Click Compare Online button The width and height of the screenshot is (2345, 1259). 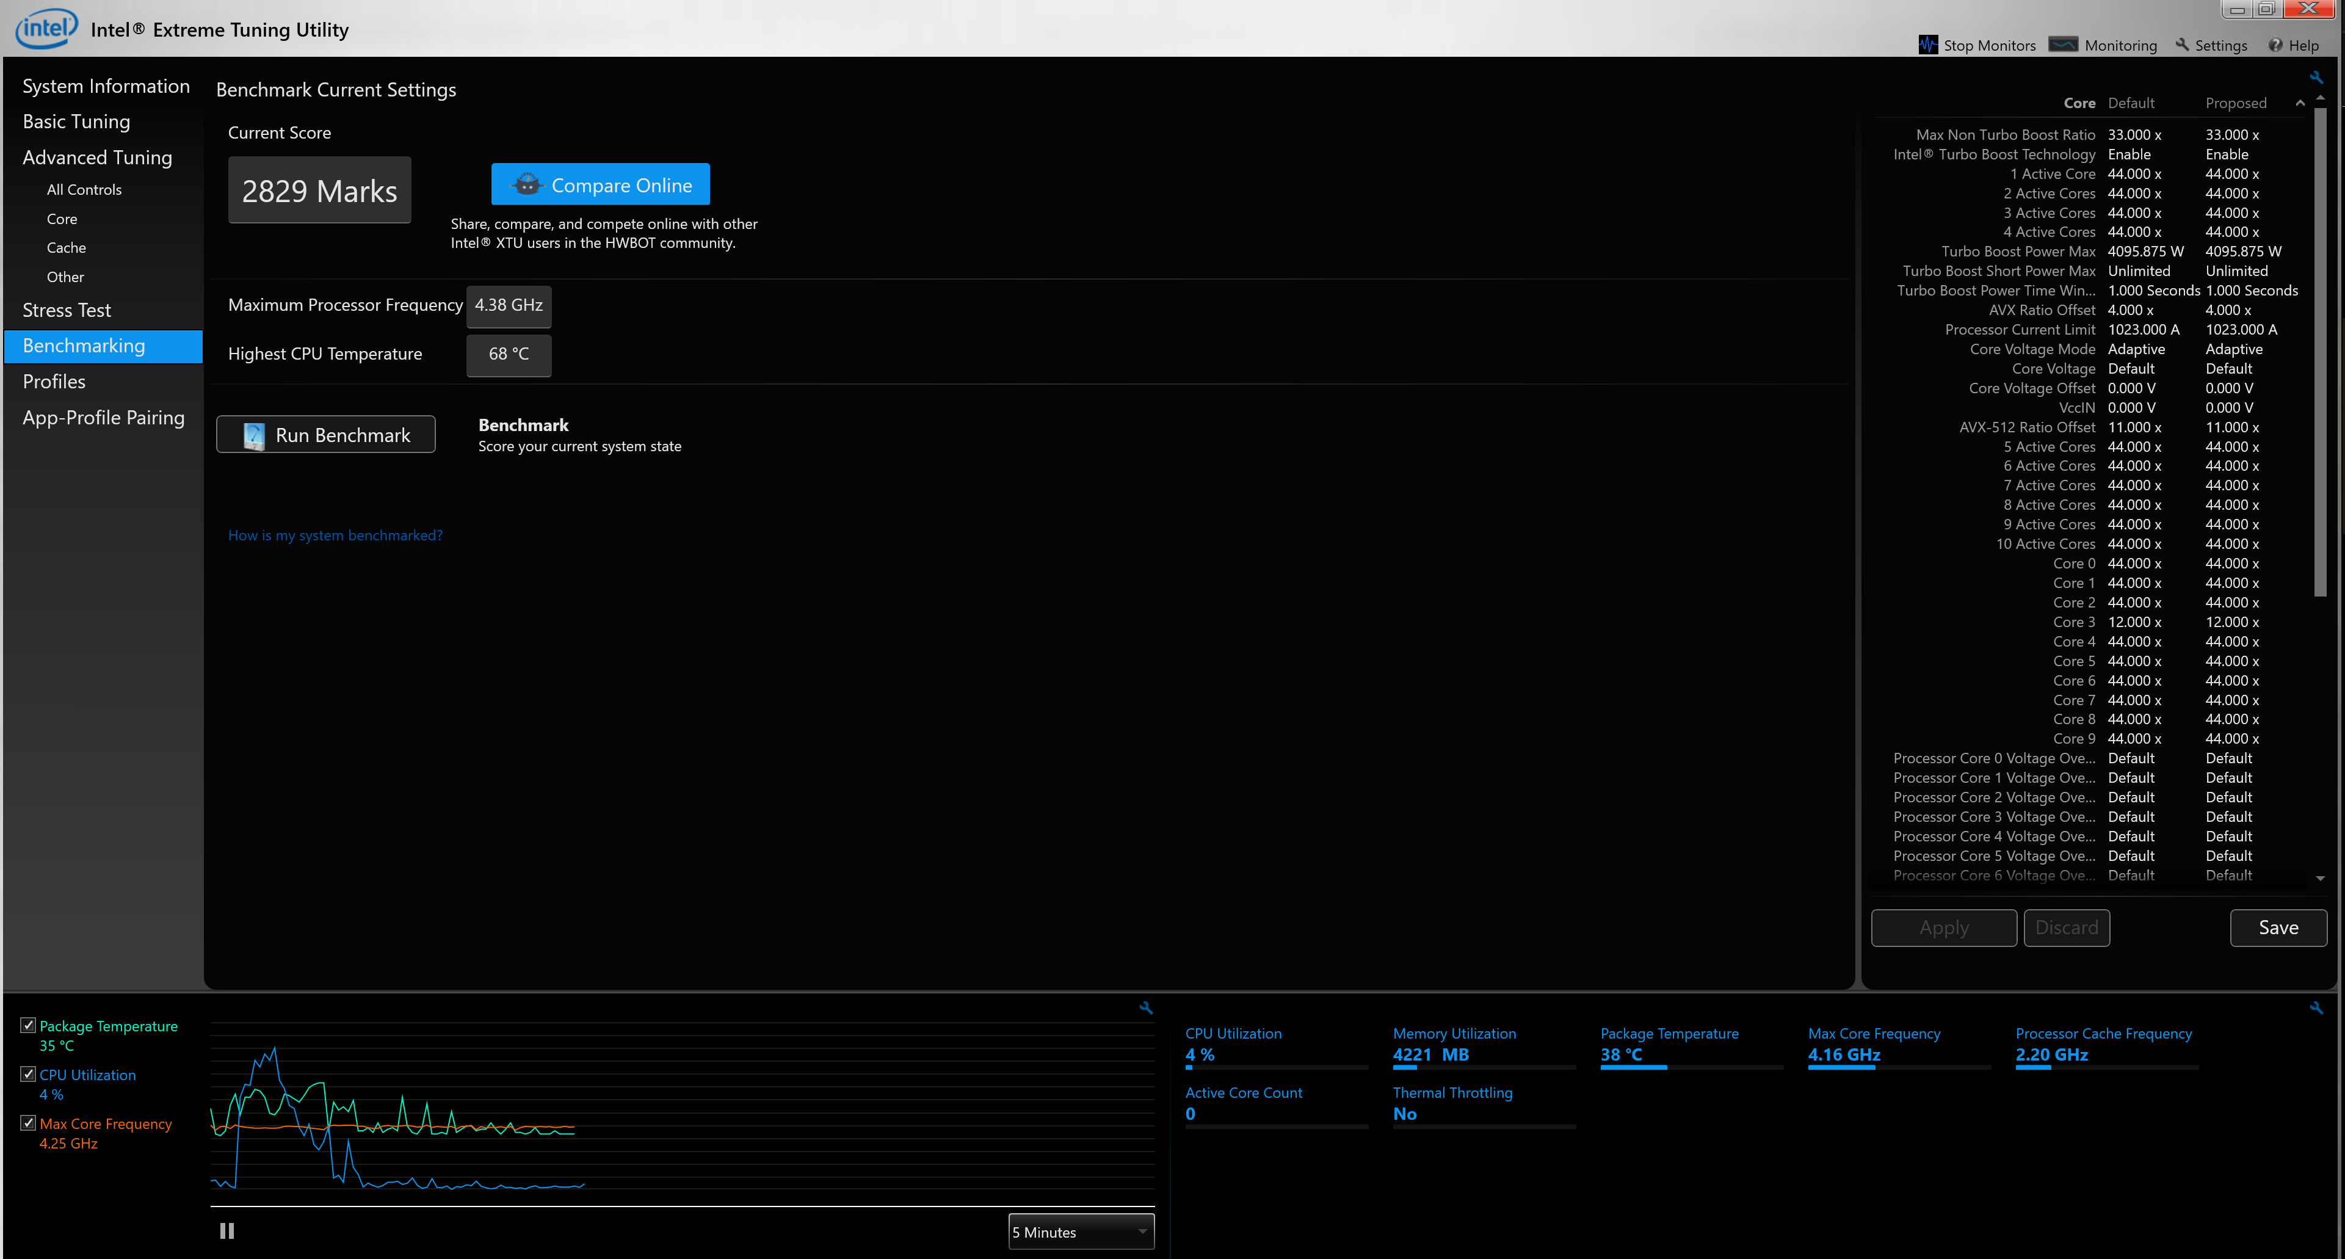(600, 185)
